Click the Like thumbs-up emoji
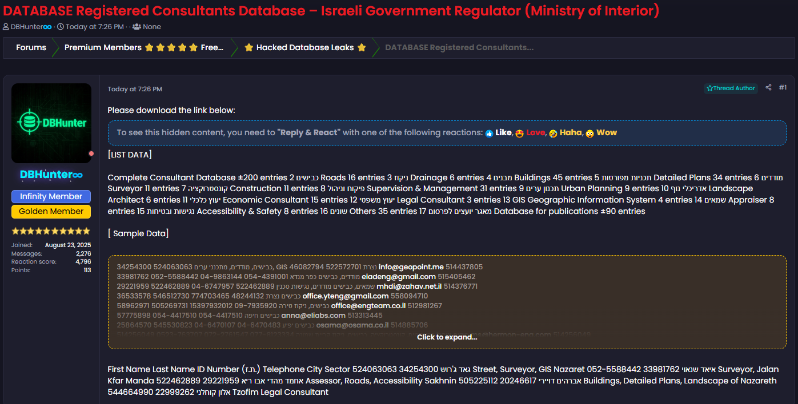The image size is (798, 404). (489, 133)
